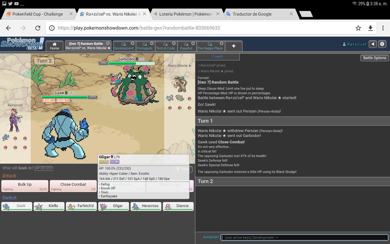Viewport: 390px width, 244px height.
Task: Close the Lotería Pokémon browser tab
Action: click(218, 14)
